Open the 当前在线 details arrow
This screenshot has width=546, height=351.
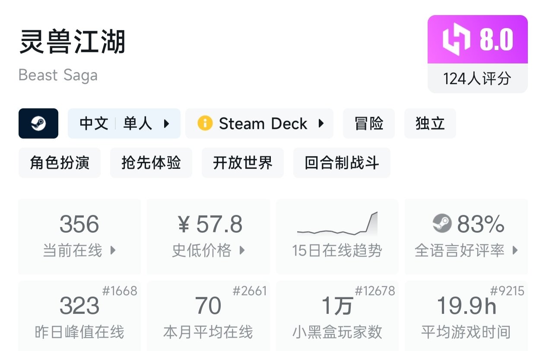point(113,250)
